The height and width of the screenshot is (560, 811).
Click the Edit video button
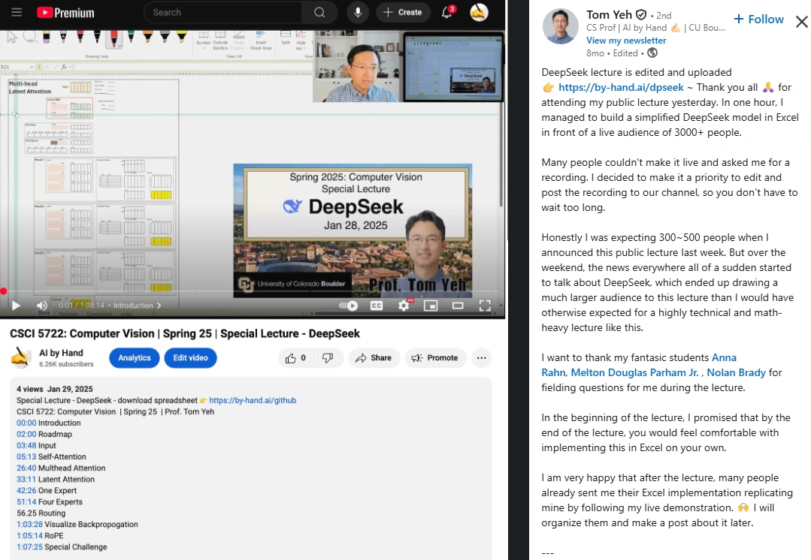[190, 358]
